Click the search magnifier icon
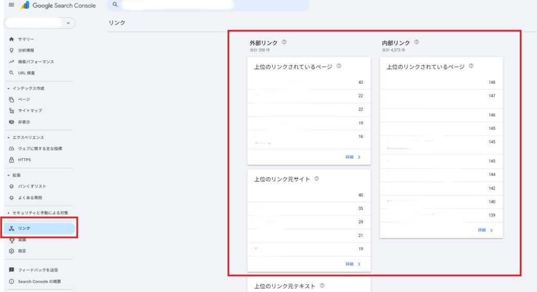537x292 pixels. 115,4
